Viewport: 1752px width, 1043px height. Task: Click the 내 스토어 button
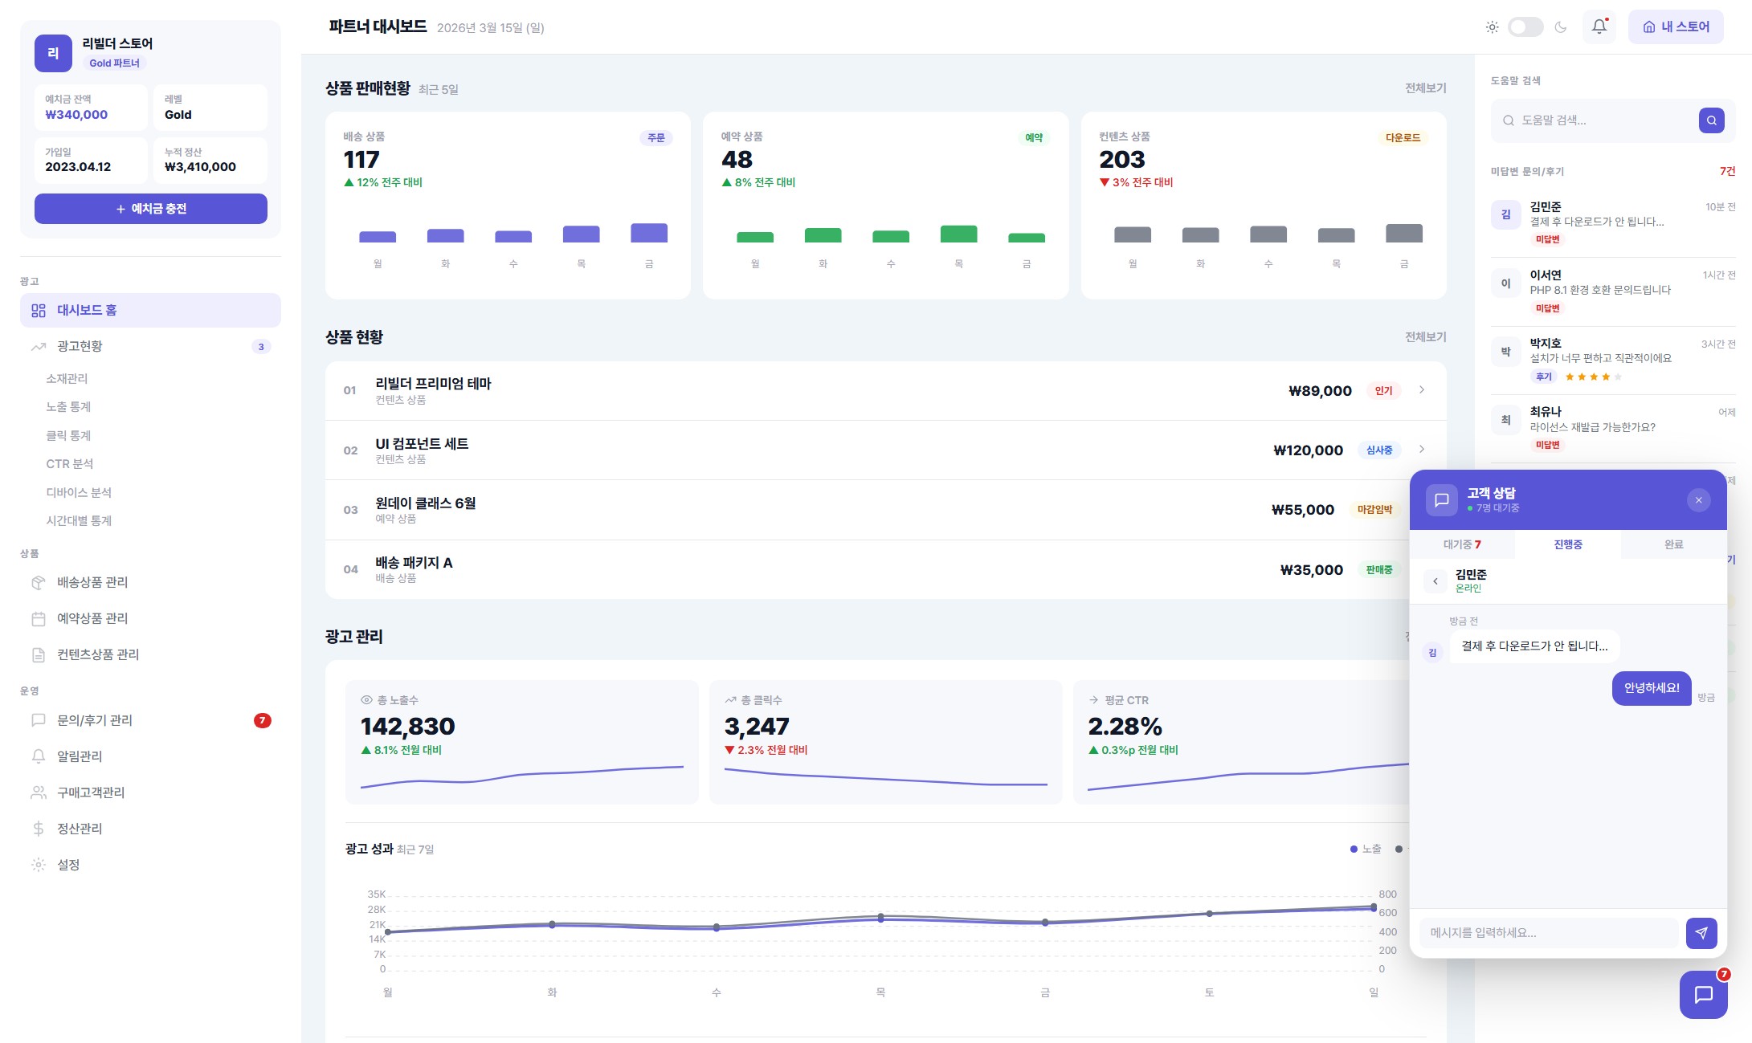(x=1675, y=26)
